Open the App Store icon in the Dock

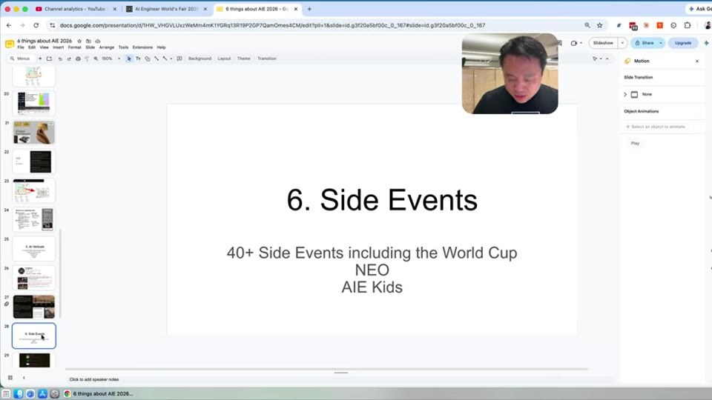[x=43, y=393]
